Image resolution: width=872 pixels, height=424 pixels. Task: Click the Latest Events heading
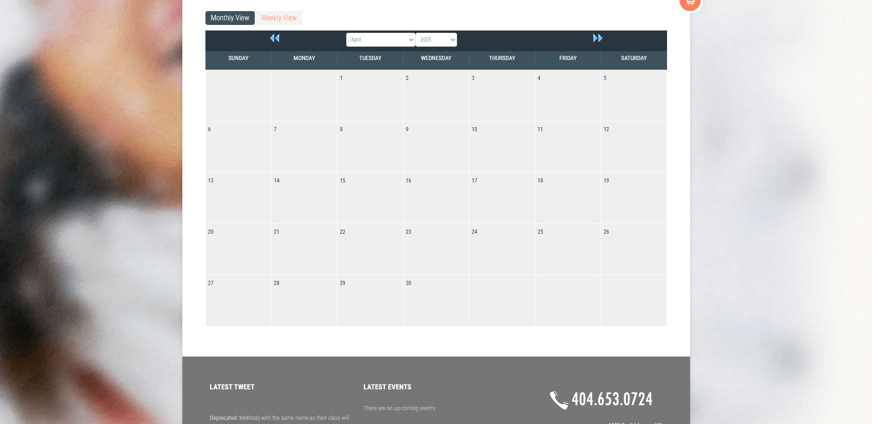point(387,387)
